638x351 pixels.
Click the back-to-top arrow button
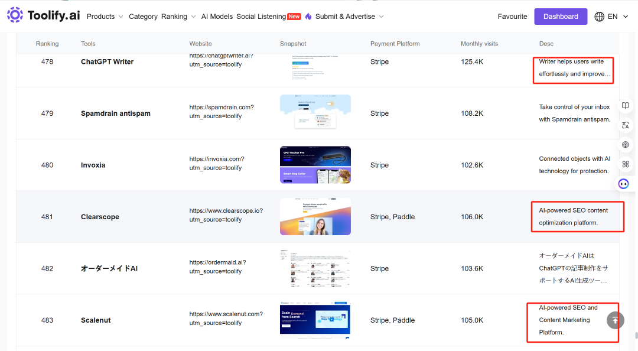pos(615,320)
